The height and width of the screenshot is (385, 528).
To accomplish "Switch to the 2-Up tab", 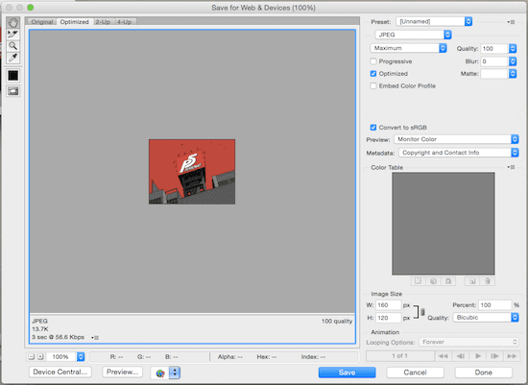I will click(x=103, y=22).
